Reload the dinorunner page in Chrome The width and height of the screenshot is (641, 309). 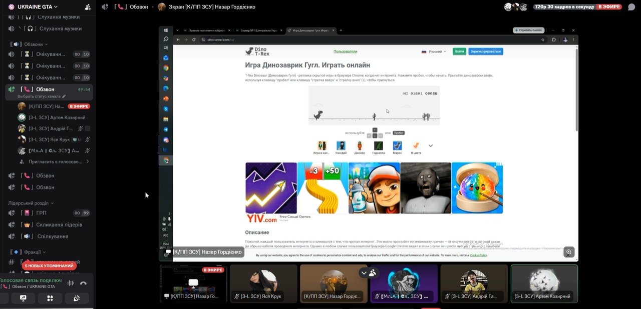click(x=194, y=40)
